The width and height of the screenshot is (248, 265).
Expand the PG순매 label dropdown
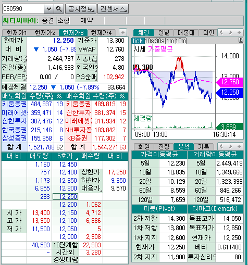(x=96, y=80)
